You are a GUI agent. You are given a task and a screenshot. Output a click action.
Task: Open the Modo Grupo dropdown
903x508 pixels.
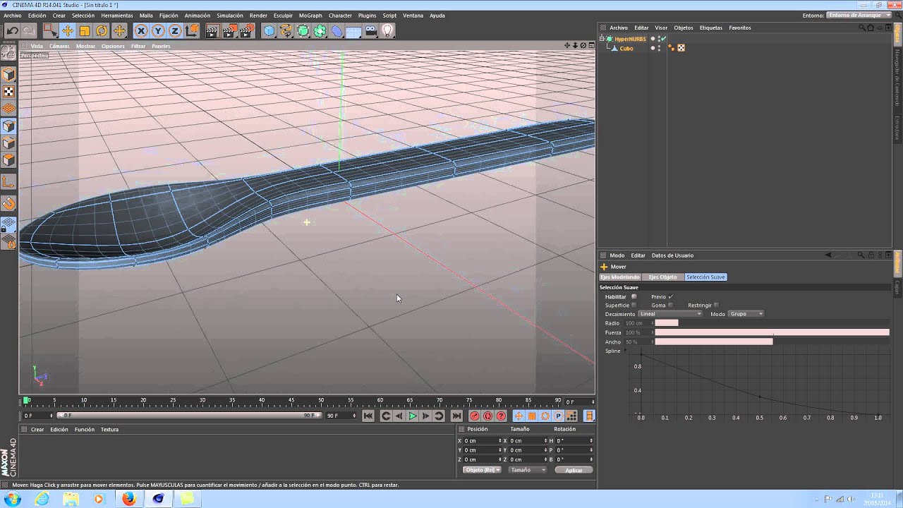coord(746,314)
